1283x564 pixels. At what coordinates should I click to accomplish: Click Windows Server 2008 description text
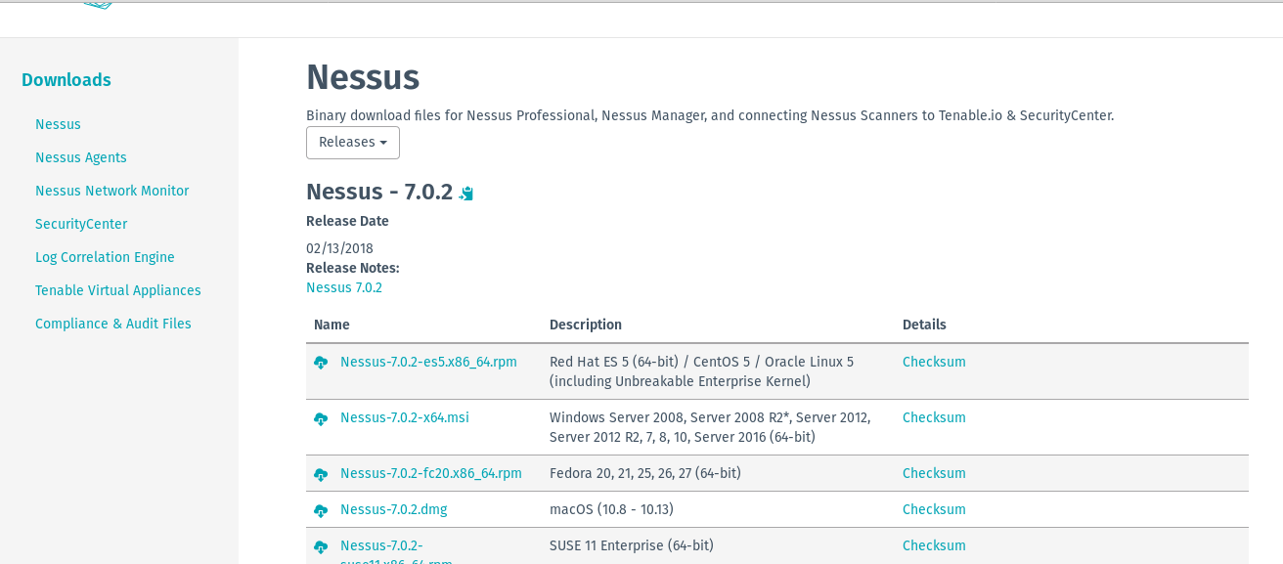[x=710, y=427]
